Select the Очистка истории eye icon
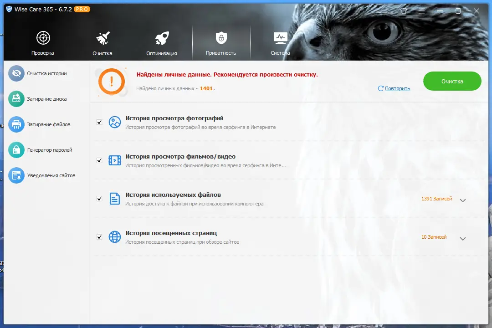Screen dimensions: 492x328 click(16, 73)
